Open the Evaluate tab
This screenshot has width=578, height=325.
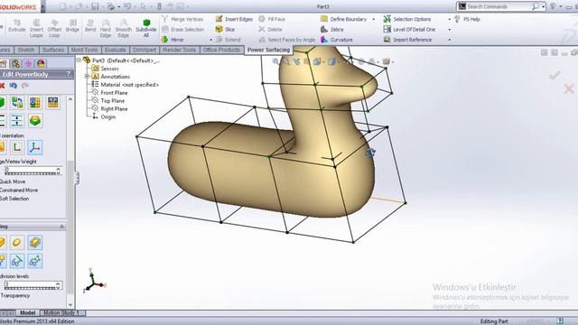pos(116,50)
